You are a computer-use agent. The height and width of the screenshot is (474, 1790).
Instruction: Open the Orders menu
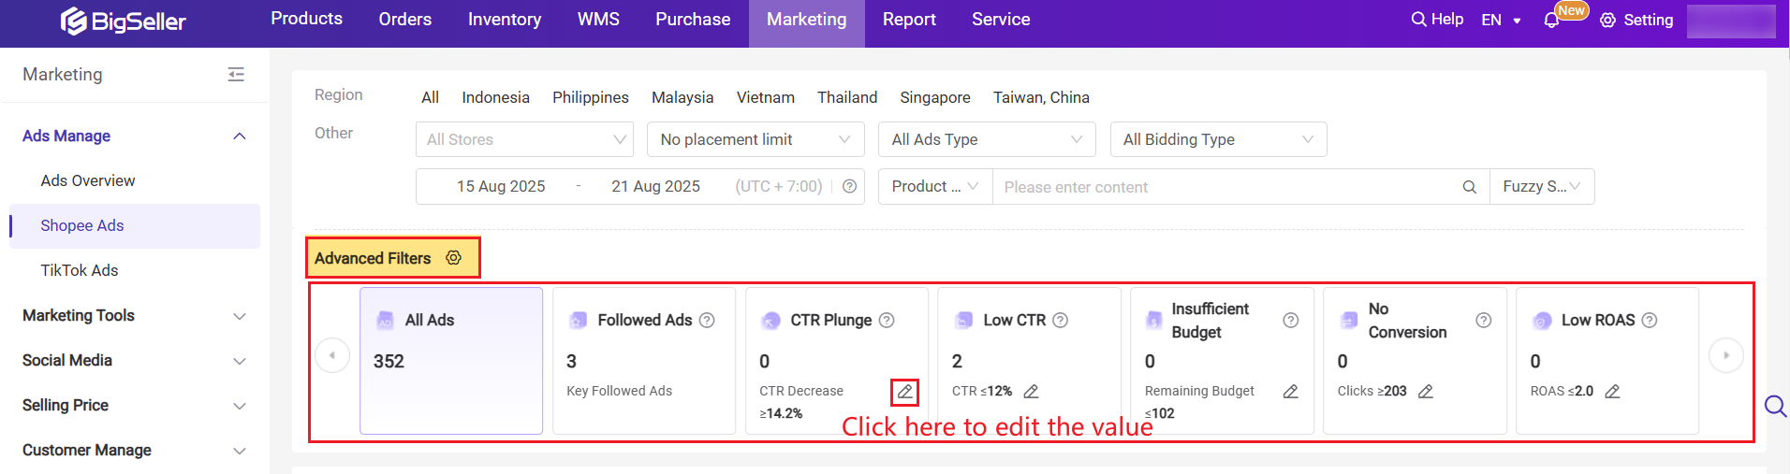click(x=405, y=19)
